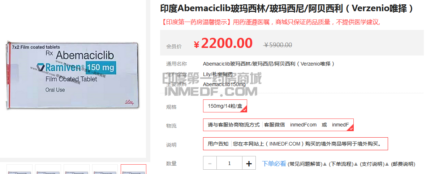This screenshot has height=174, width=426.
Task: Click the large Abemaciclib Ramiven box image
Action: [x=73, y=75]
